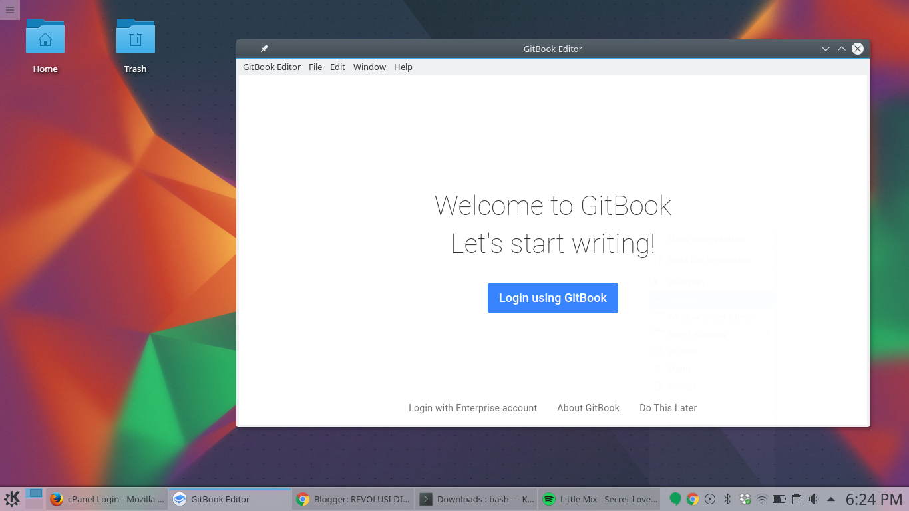
Task: Switch to Spotify Little Mix taskbar entry
Action: [600, 499]
